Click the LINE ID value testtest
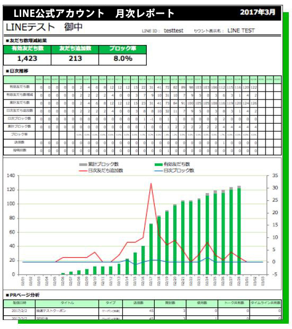Viewport: 292px width, 329px height. [x=173, y=31]
